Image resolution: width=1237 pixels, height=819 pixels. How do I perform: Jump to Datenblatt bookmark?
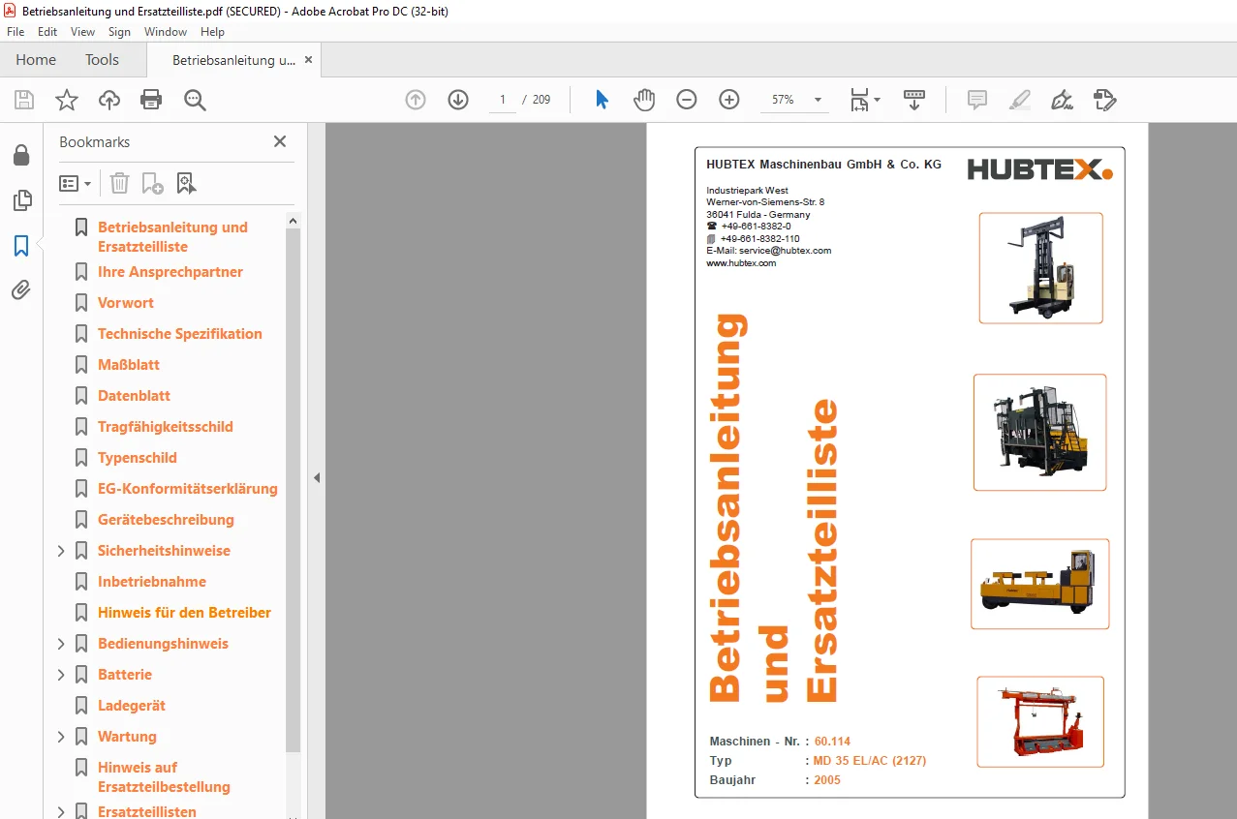[134, 396]
